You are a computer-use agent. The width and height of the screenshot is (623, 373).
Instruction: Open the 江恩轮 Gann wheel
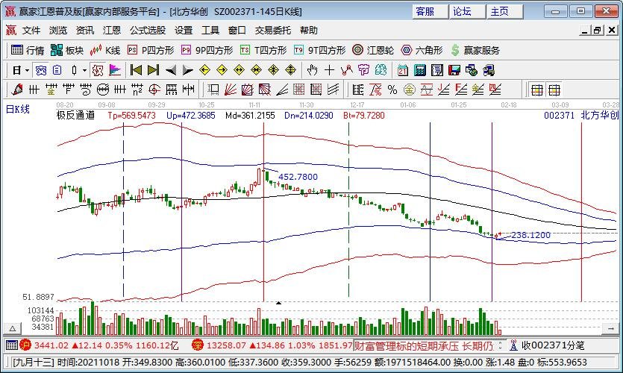coord(373,51)
